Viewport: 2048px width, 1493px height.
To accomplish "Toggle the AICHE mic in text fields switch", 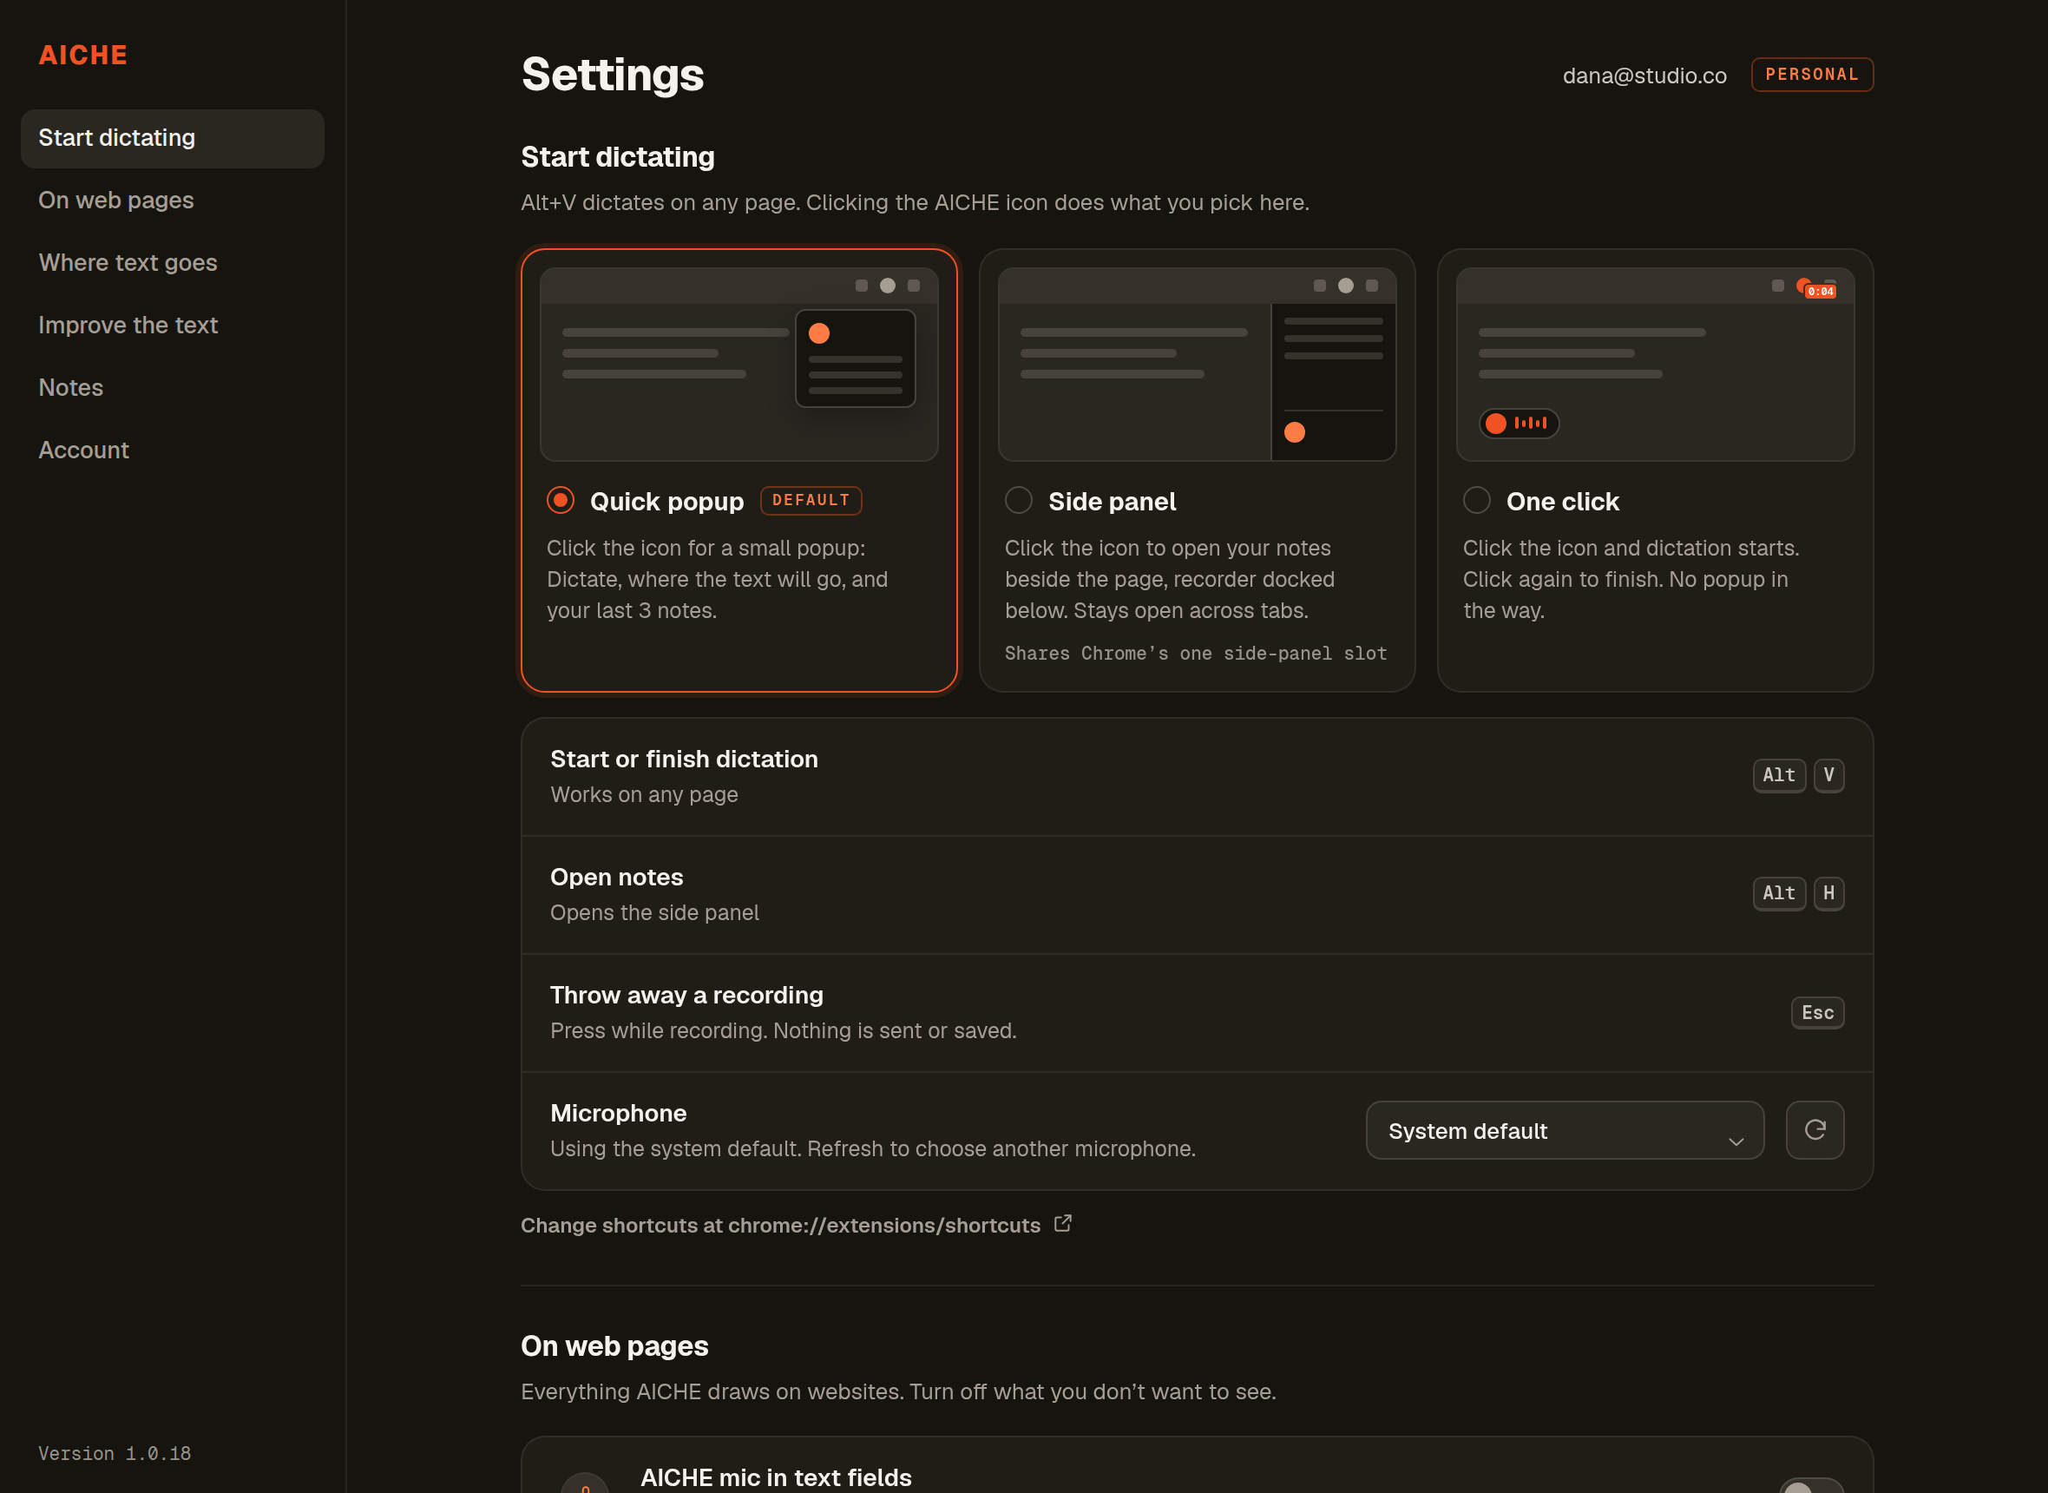I will click(x=1810, y=1485).
